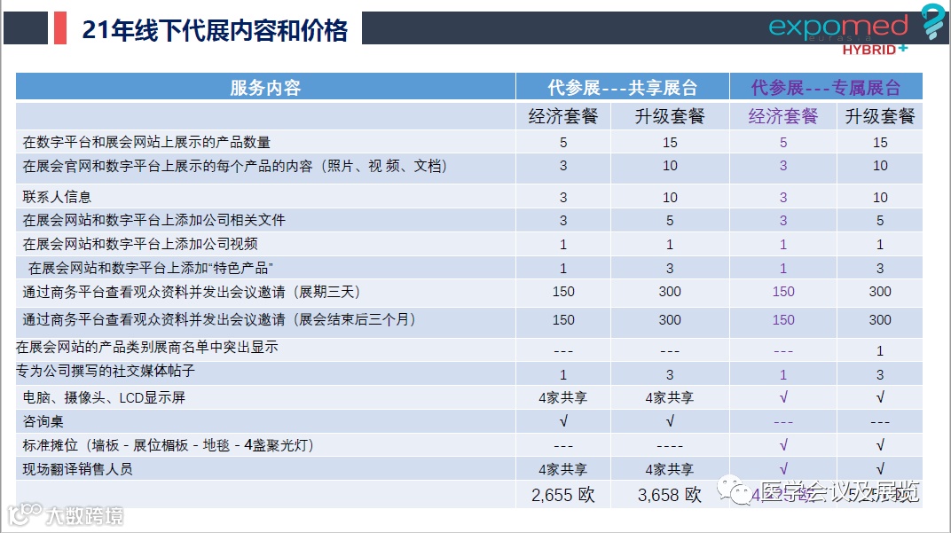This screenshot has height=533, width=951.
Task: Click 升级套餐 sub-header under 共享展台
Action: [x=670, y=116]
